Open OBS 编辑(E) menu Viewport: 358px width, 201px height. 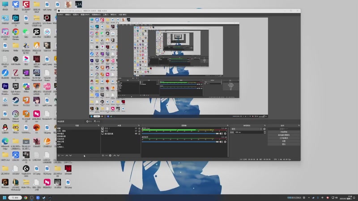pyautogui.click(x=68, y=15)
